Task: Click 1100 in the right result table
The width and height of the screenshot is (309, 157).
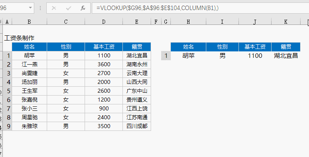Action: (255, 56)
